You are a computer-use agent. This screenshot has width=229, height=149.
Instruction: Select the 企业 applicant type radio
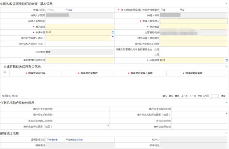click(x=67, y=10)
